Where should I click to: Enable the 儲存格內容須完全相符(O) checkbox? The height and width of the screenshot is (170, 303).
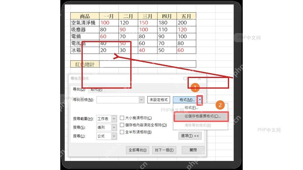click(x=122, y=125)
